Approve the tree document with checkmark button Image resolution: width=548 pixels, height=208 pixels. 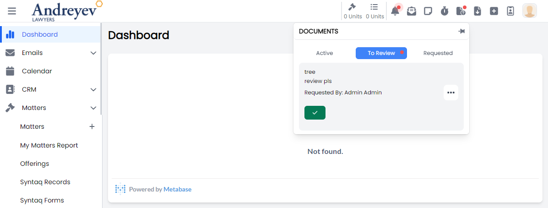(315, 113)
